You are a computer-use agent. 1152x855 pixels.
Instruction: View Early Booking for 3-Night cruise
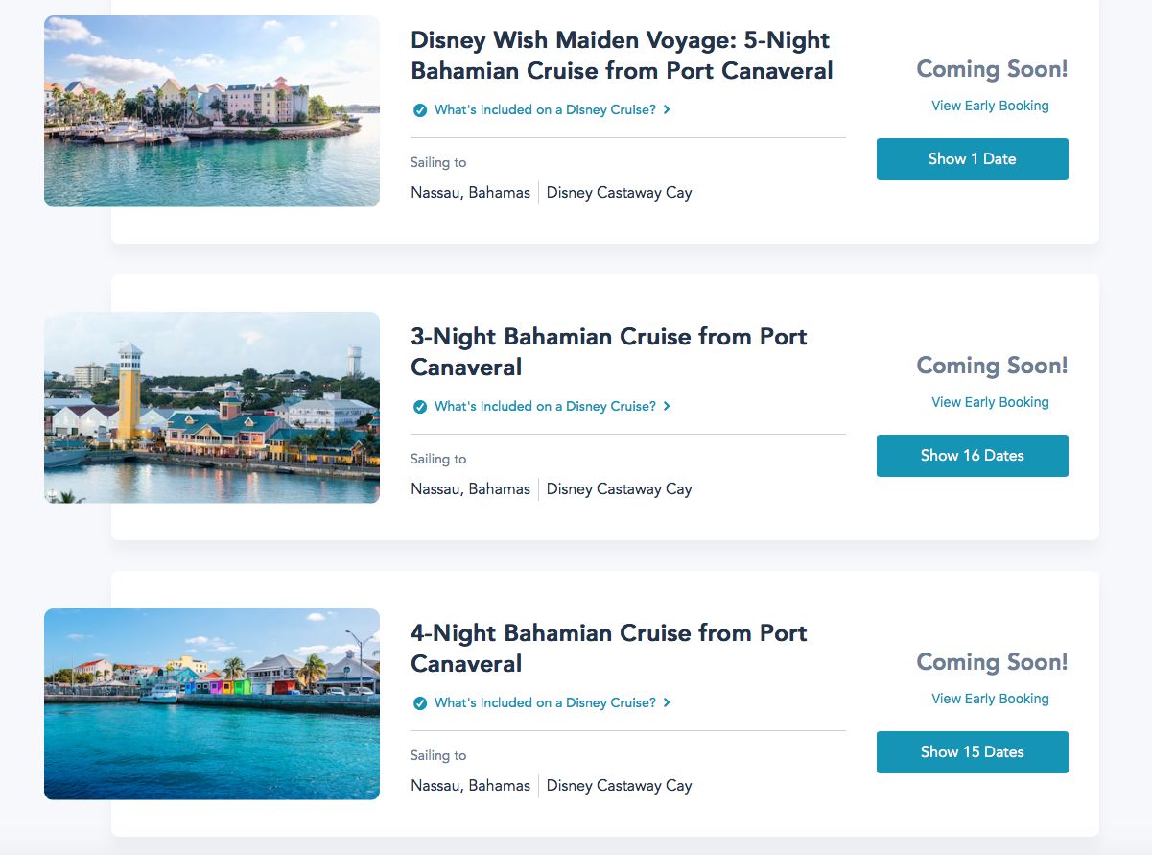(990, 402)
